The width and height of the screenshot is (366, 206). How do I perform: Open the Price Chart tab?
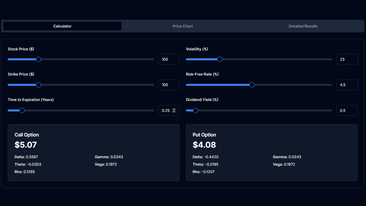pos(183,26)
